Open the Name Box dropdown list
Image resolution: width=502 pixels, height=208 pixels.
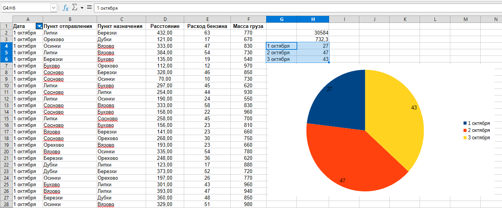54,8
